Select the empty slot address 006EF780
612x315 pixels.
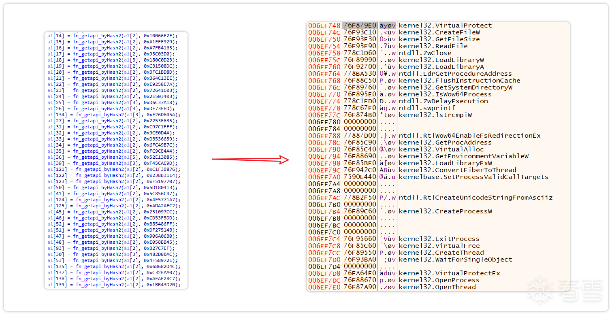click(x=324, y=122)
